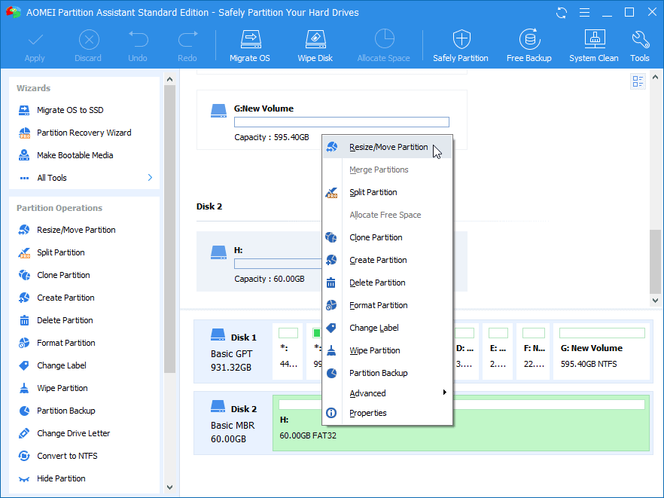
Task: Select Disk 1 Basic GPT entry
Action: [x=233, y=352]
